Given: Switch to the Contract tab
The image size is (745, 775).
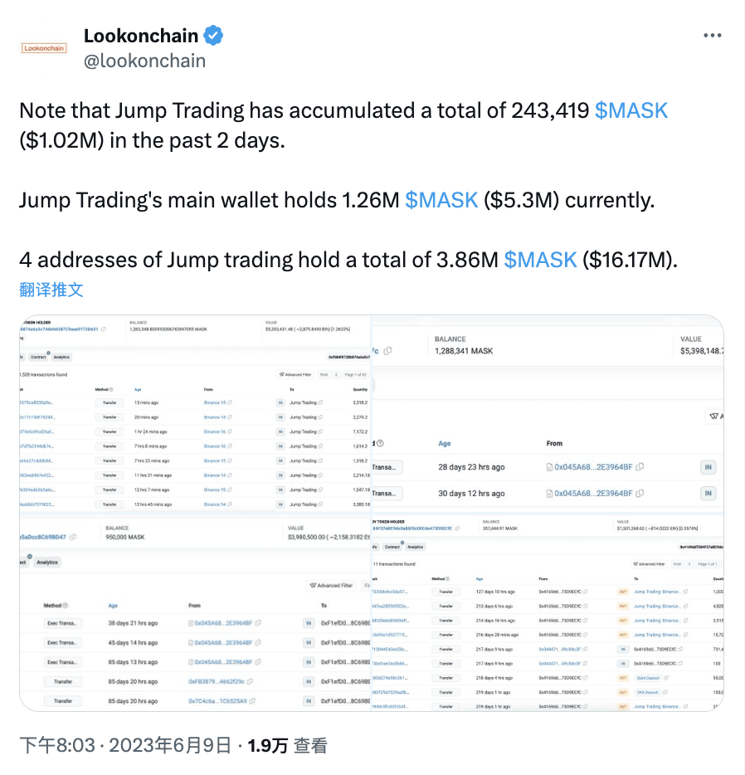Looking at the screenshot, I should coord(37,357).
